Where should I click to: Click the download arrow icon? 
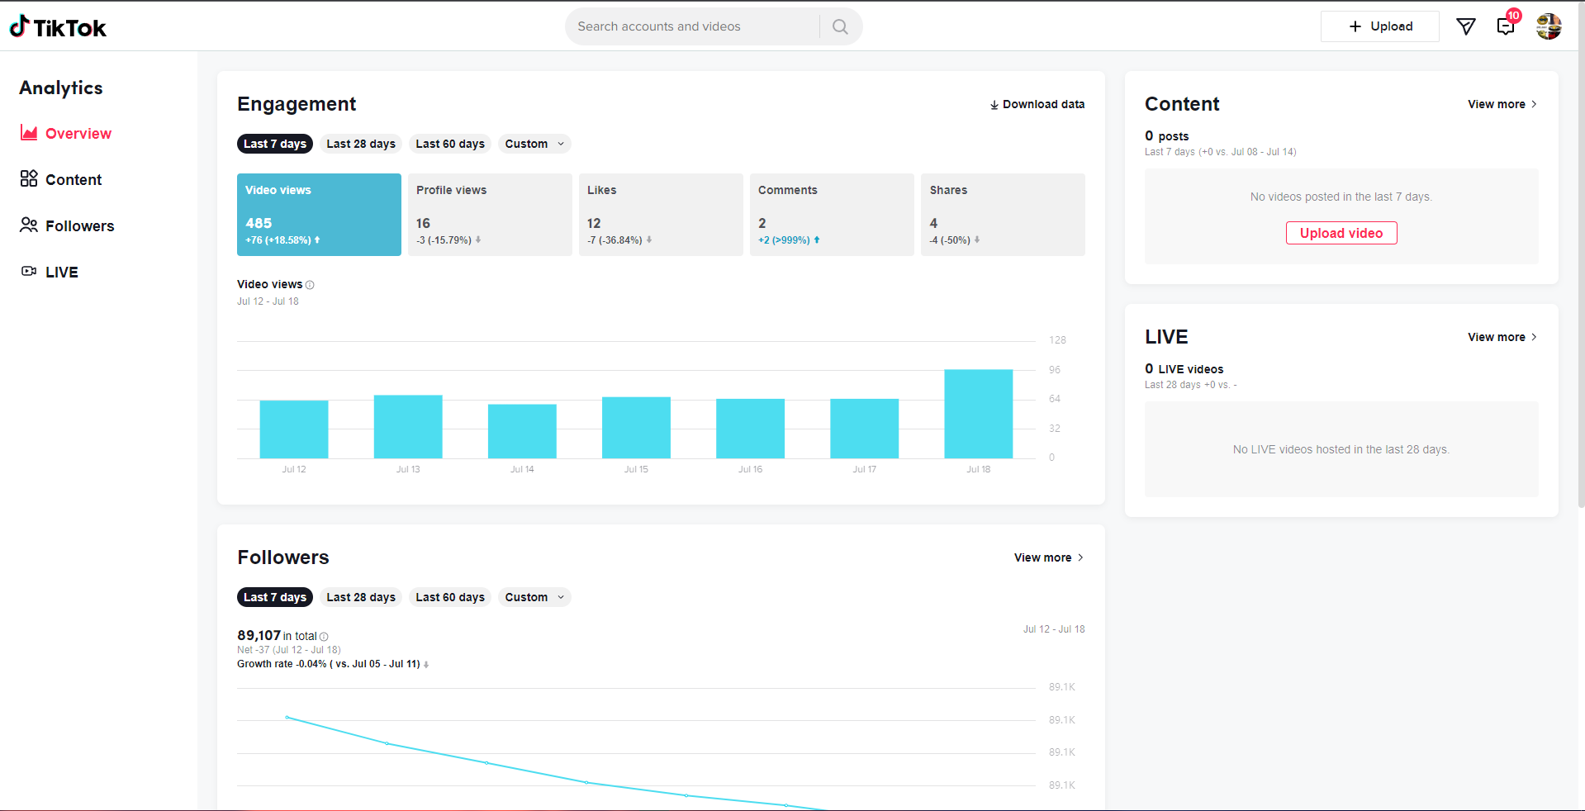pyautogui.click(x=994, y=105)
